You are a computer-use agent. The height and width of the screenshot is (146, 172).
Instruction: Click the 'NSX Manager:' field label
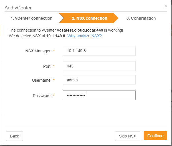click(38, 51)
